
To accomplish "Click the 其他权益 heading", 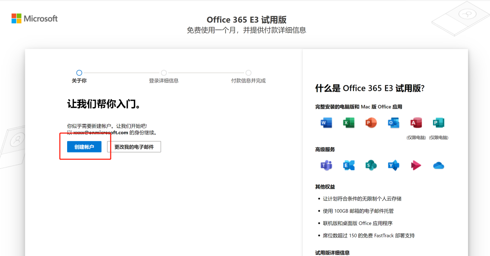I will (325, 187).
